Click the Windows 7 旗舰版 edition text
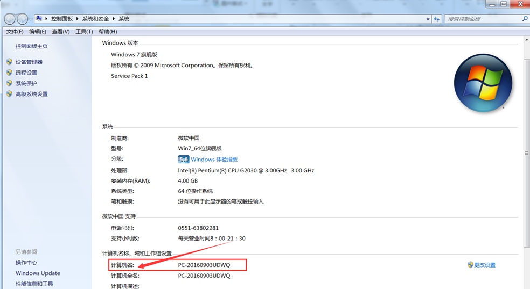This screenshot has height=289, width=530. [x=134, y=54]
